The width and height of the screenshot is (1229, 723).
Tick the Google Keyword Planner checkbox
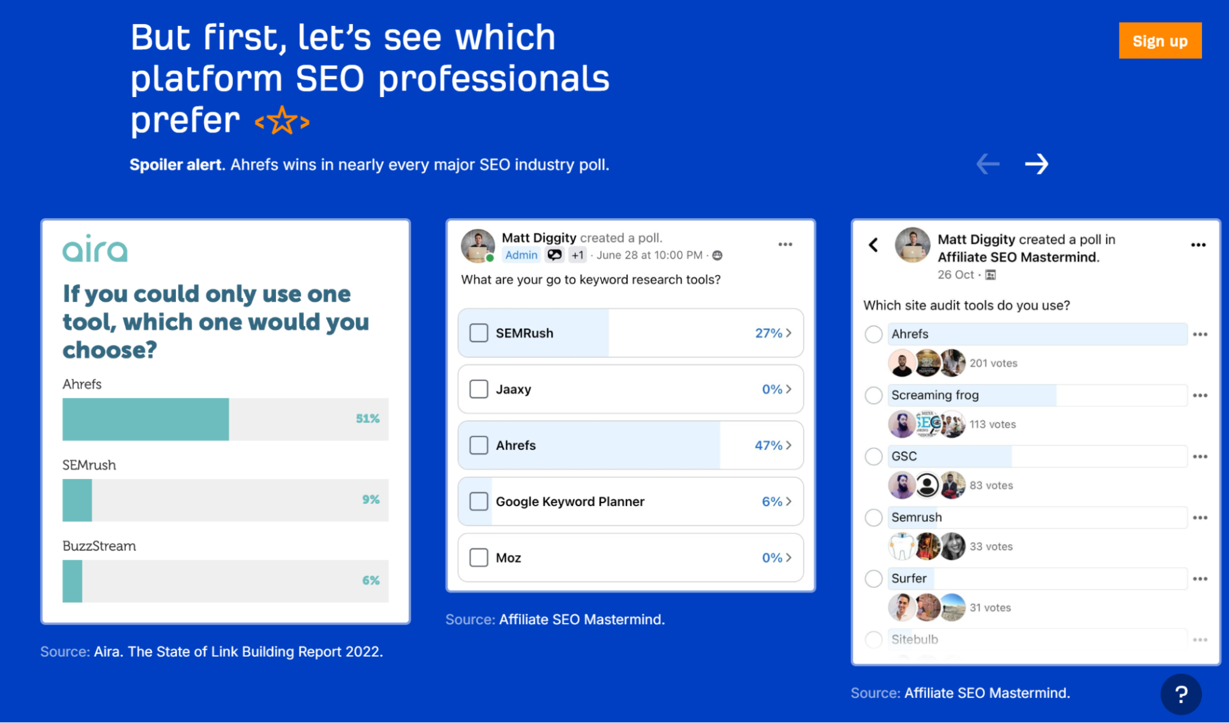[478, 501]
